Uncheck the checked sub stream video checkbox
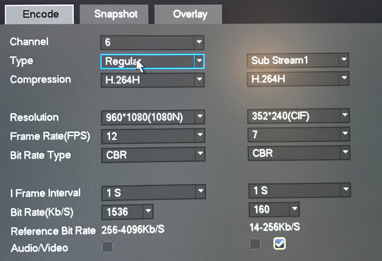Image resolution: width=382 pixels, height=261 pixels. [x=279, y=244]
